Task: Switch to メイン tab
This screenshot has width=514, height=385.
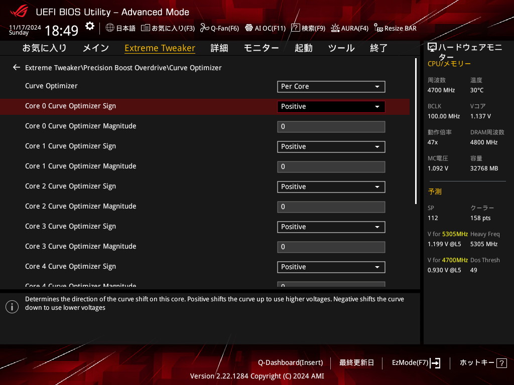Action: (96, 48)
